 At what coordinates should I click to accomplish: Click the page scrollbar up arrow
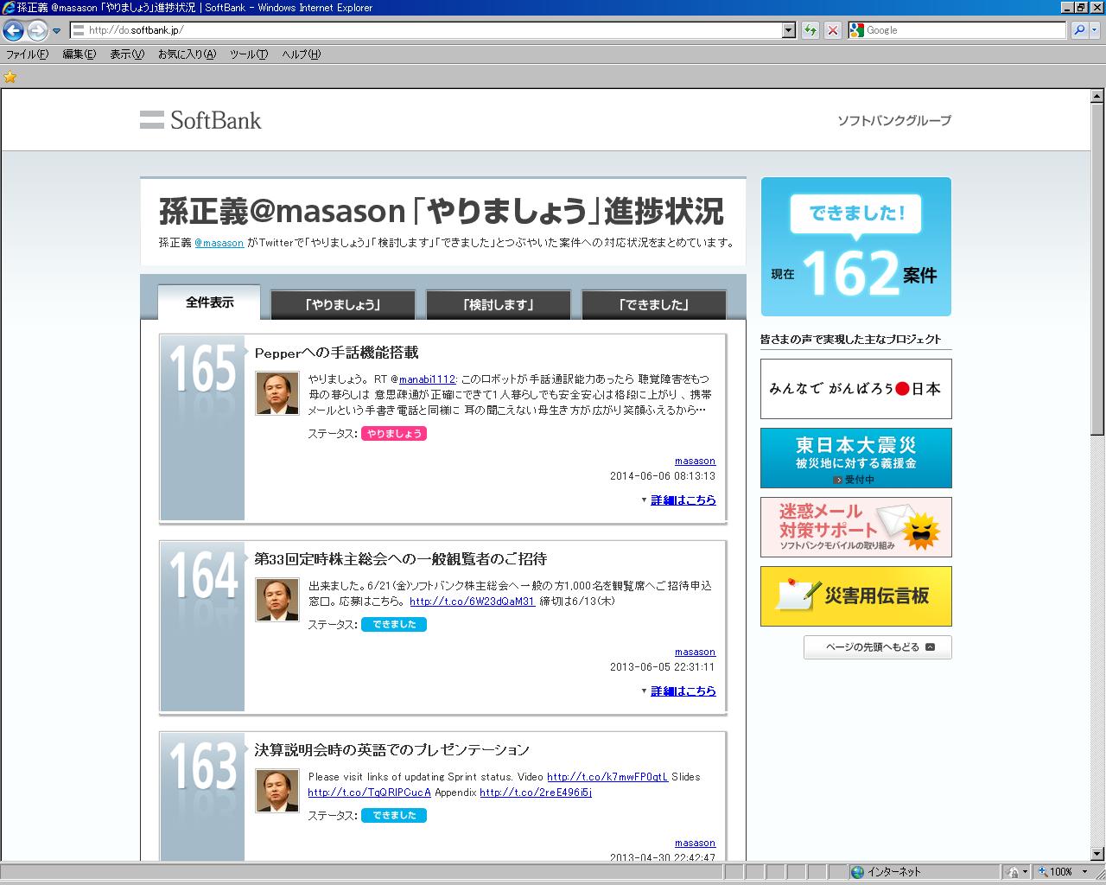pyautogui.click(x=1097, y=96)
